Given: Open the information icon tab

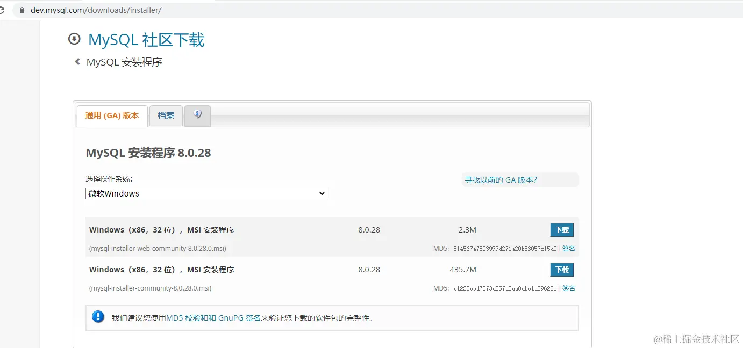Looking at the screenshot, I should [x=197, y=115].
